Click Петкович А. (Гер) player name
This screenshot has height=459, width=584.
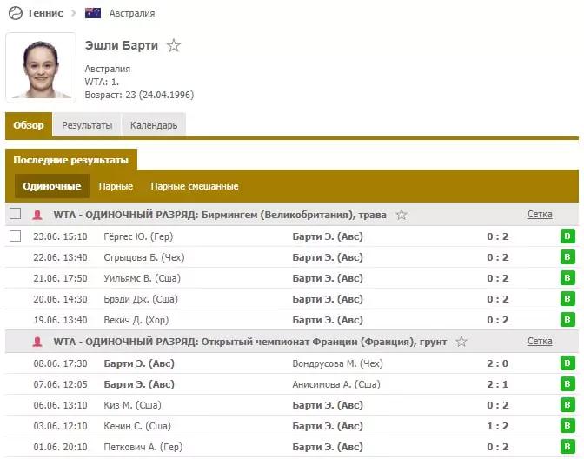tap(143, 447)
